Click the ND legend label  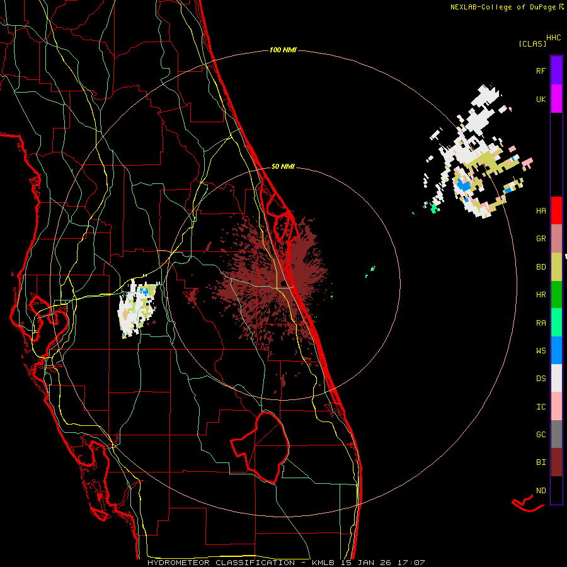coord(541,491)
